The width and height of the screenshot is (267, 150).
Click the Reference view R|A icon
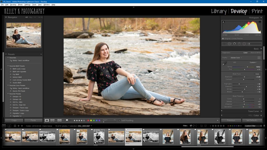[52, 120]
